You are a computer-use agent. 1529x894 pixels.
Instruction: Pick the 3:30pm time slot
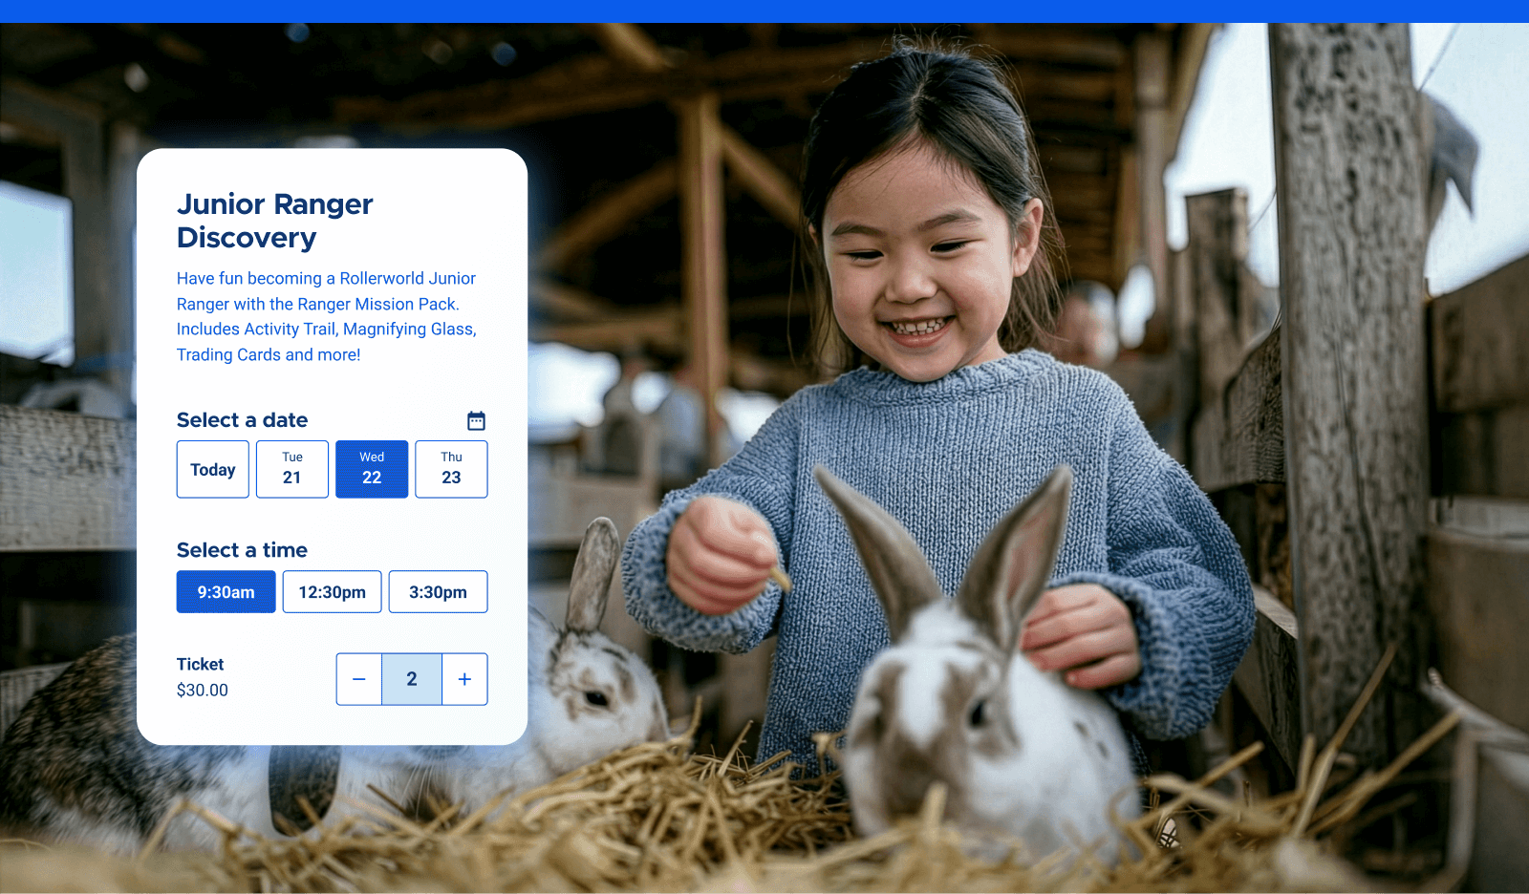click(x=438, y=592)
